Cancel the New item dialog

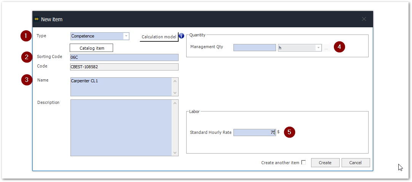coord(355,163)
